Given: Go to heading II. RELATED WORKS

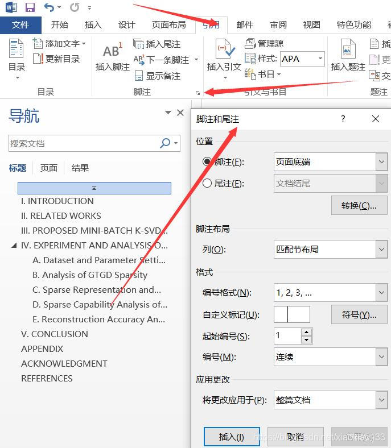Looking at the screenshot, I should click(61, 216).
